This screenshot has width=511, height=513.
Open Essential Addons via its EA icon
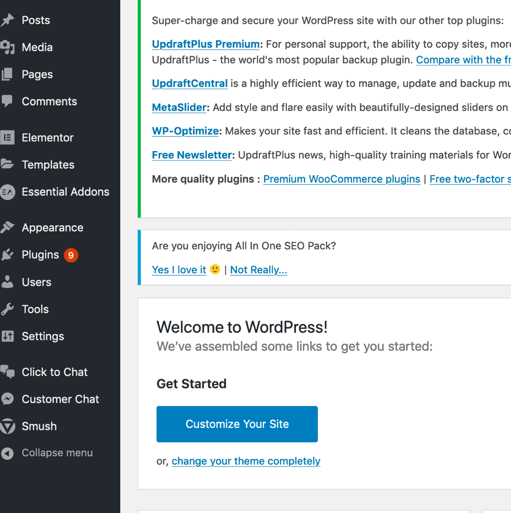click(8, 192)
